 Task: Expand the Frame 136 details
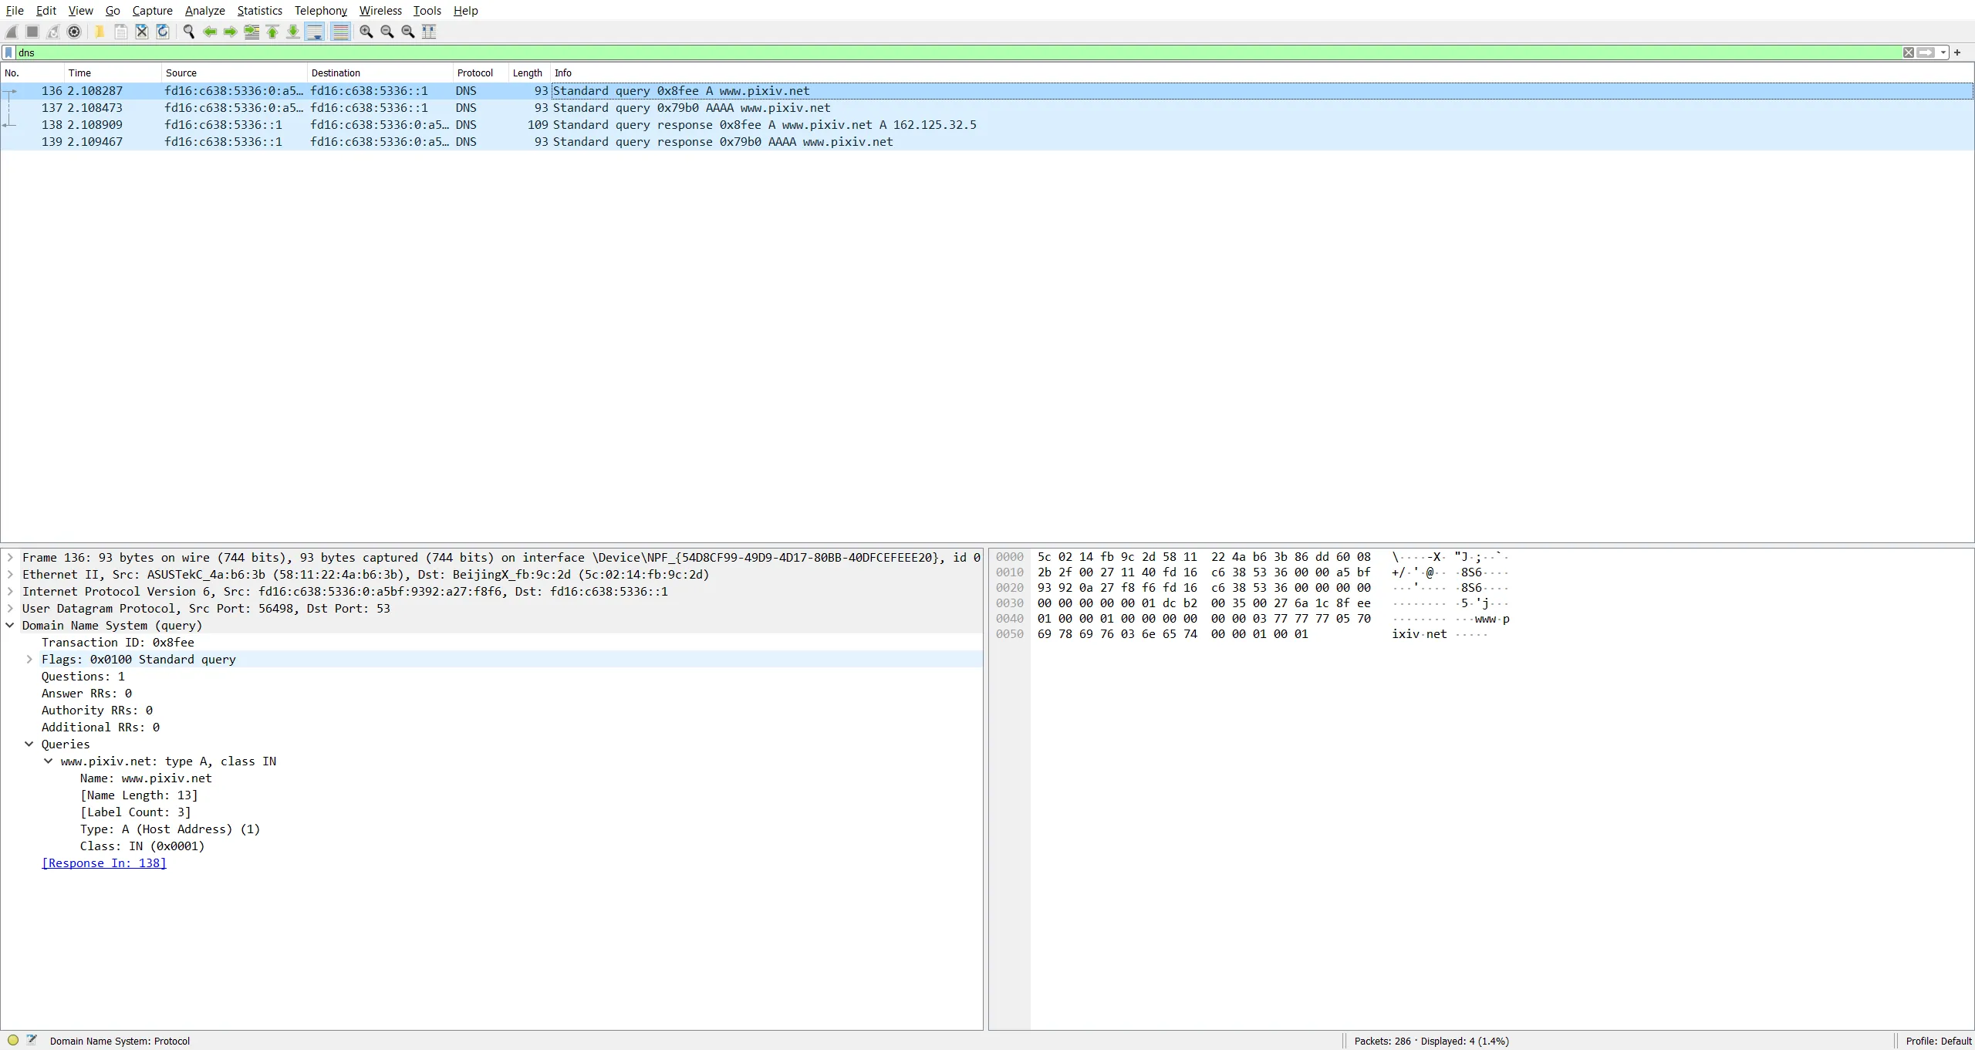(x=10, y=557)
